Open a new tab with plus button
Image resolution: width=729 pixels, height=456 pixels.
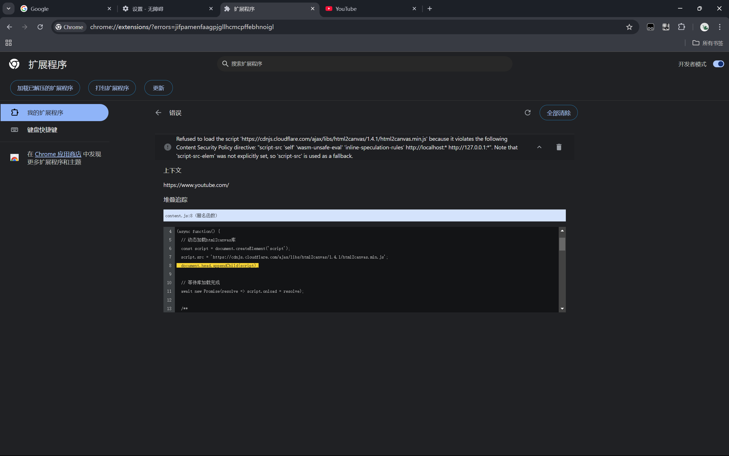[x=429, y=9]
